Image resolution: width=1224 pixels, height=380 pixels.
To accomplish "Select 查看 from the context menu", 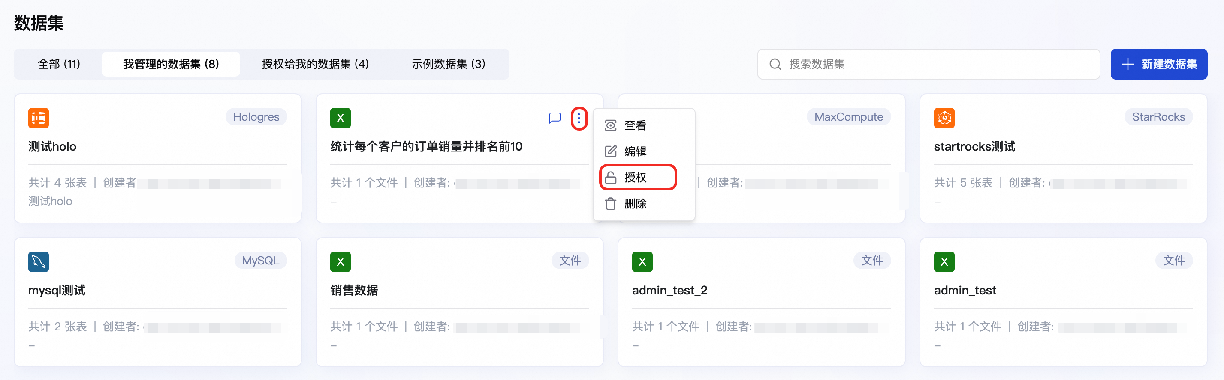I will (x=635, y=125).
